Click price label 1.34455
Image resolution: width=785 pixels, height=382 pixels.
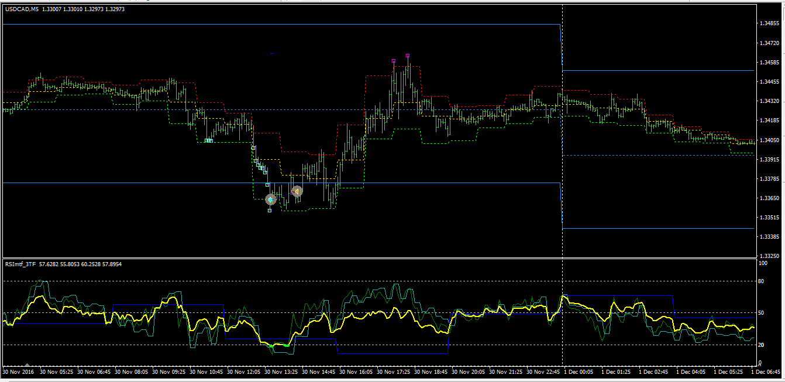point(769,82)
